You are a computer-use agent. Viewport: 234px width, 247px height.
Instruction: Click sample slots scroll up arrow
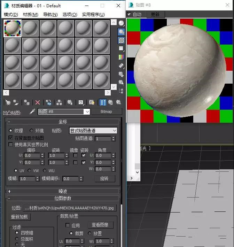pyautogui.click(x=114, y=22)
